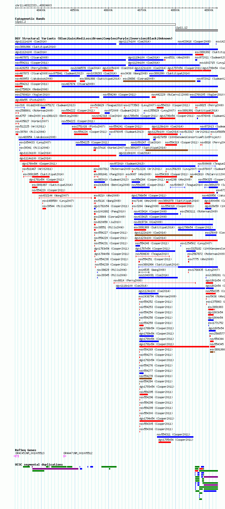The image size is (225, 509).
Task: Click the OR4C45|NM_001005513 gene label
Action: 30,453
